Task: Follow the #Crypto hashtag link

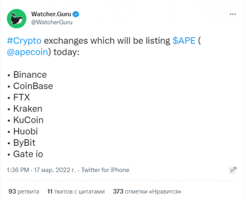Action: pyautogui.click(x=24, y=41)
